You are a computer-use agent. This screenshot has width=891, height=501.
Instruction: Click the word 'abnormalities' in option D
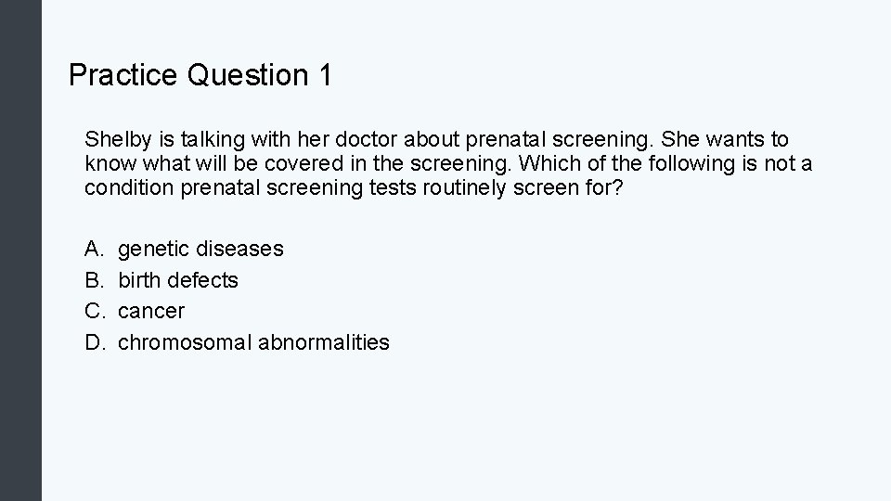(323, 342)
